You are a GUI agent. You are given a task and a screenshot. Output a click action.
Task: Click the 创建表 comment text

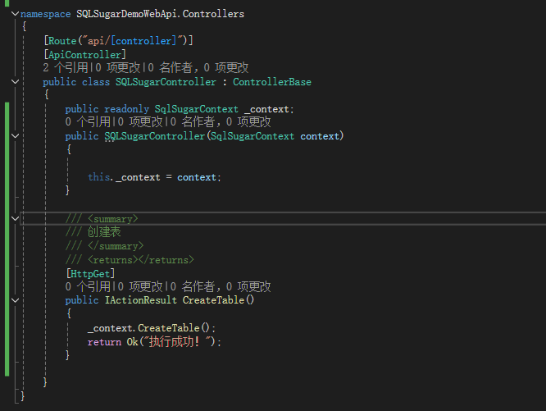point(104,232)
